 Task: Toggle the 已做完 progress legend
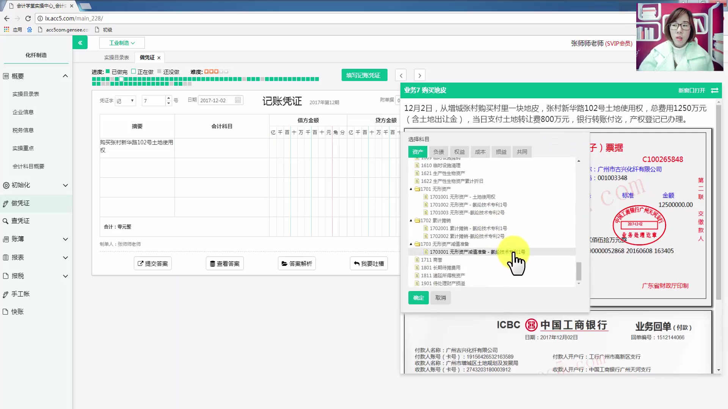107,71
